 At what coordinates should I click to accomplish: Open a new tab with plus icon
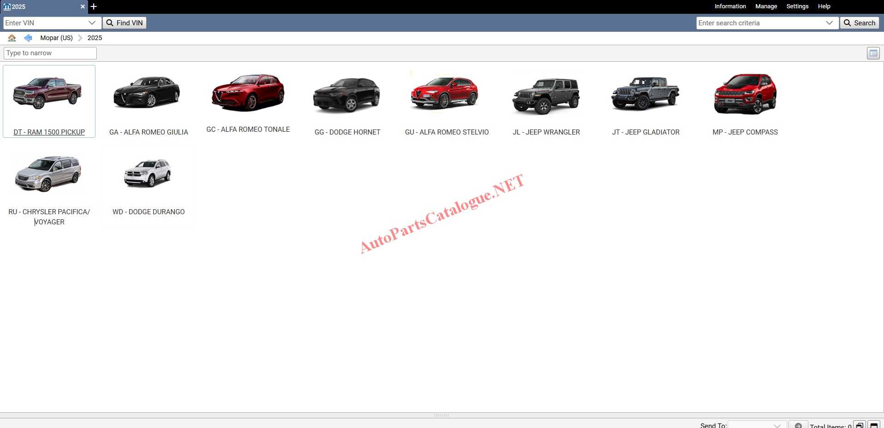click(x=94, y=6)
